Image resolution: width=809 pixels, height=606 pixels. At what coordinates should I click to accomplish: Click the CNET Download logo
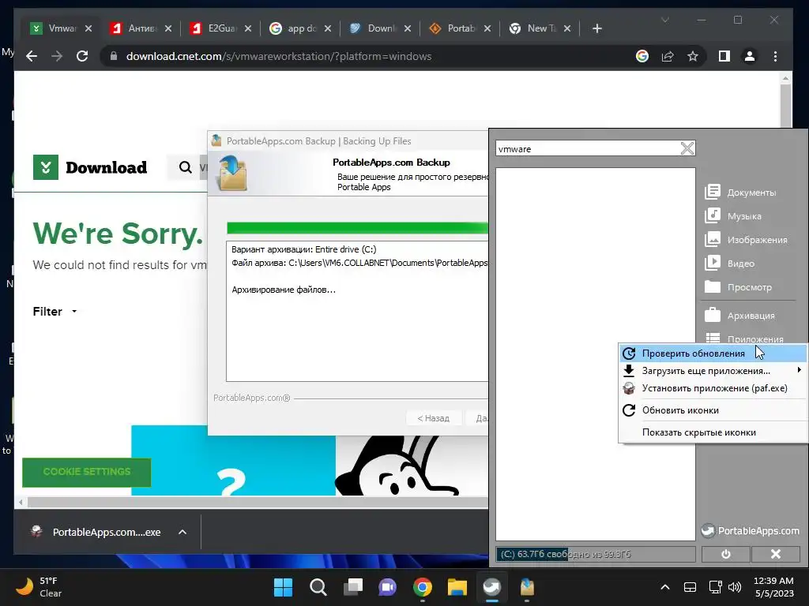[x=90, y=167]
